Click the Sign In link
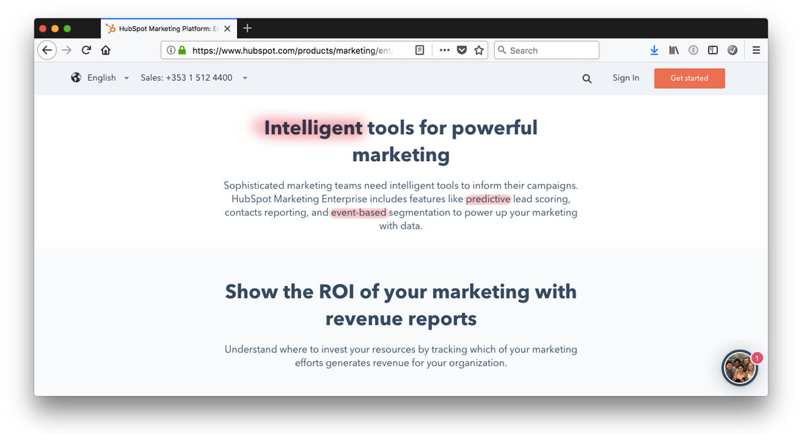This screenshot has height=434, width=800. 626,77
